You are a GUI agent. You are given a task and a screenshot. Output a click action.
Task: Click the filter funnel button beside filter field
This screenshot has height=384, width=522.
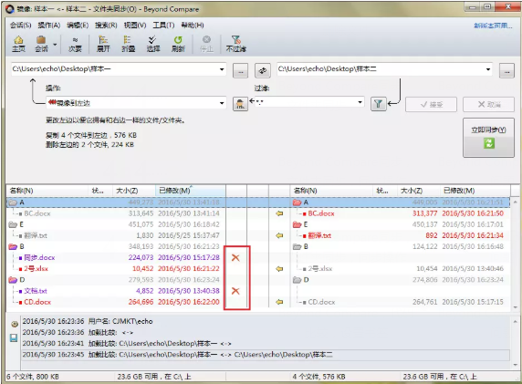pyautogui.click(x=378, y=104)
